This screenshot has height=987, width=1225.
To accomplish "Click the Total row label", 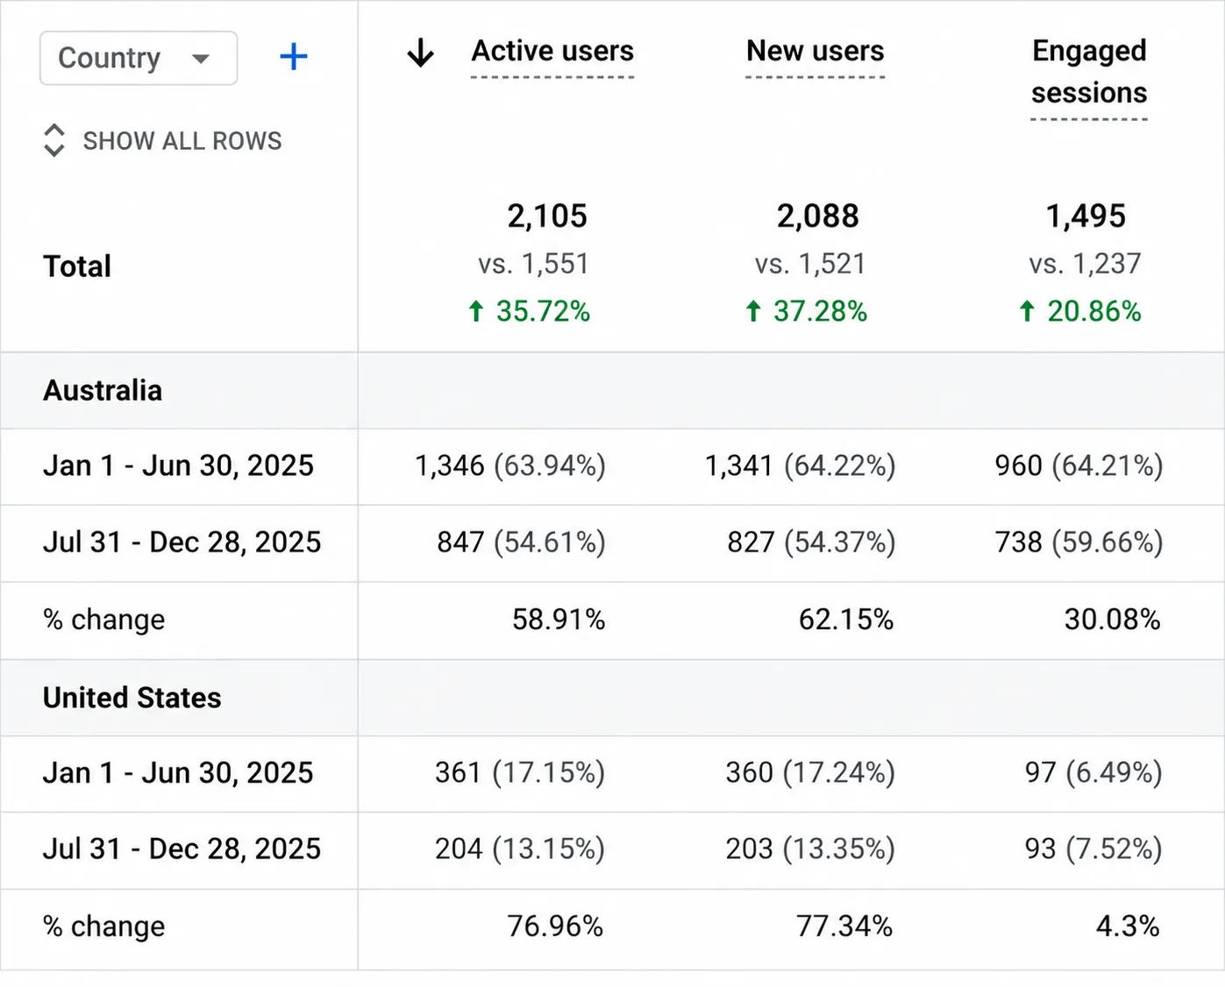I will (x=77, y=266).
